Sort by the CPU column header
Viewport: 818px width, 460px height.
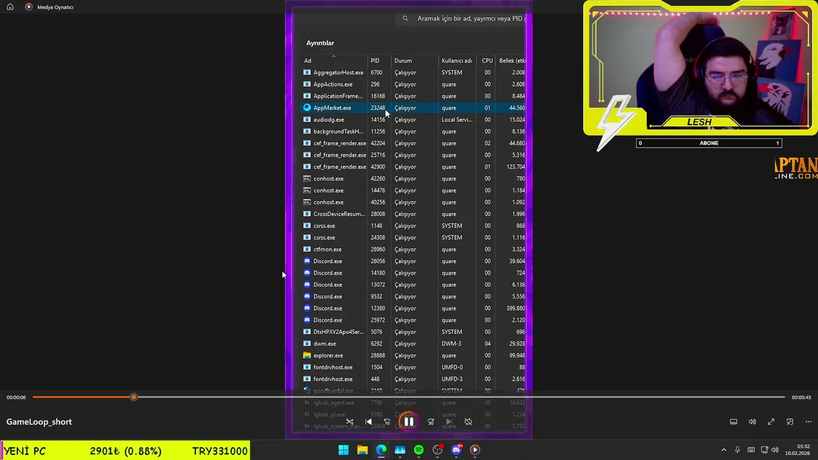tap(487, 61)
